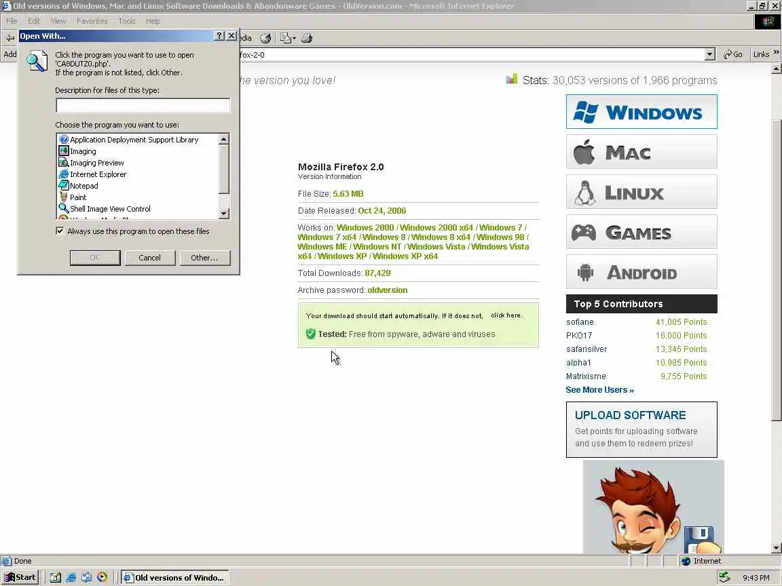This screenshot has height=586, width=782.
Task: Click program list scroll down arrow
Action: (x=224, y=213)
